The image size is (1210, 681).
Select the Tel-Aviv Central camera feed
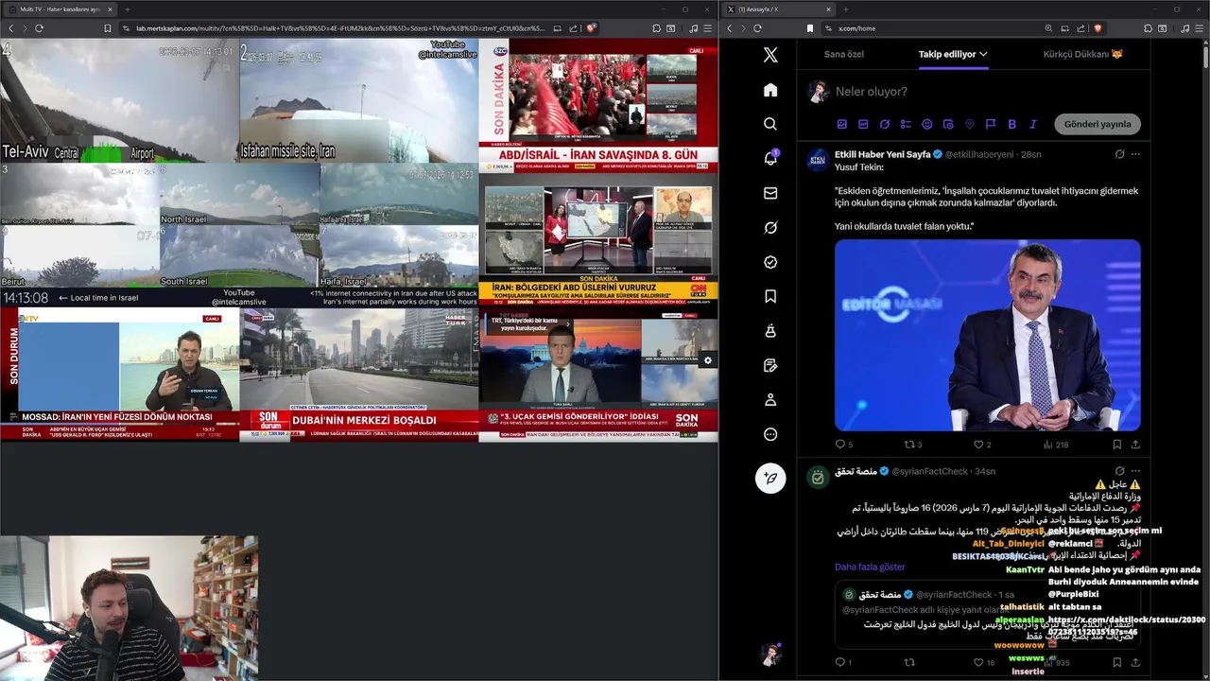[x=119, y=100]
